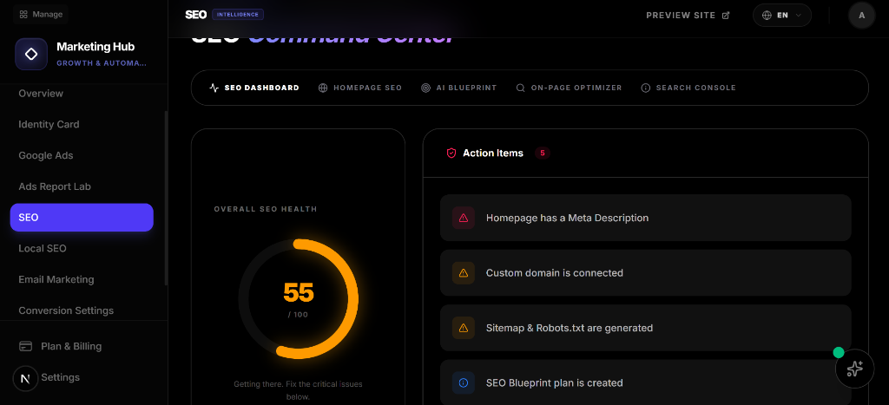889x405 pixels.
Task: Click the Action Items heading
Action: 493,153
